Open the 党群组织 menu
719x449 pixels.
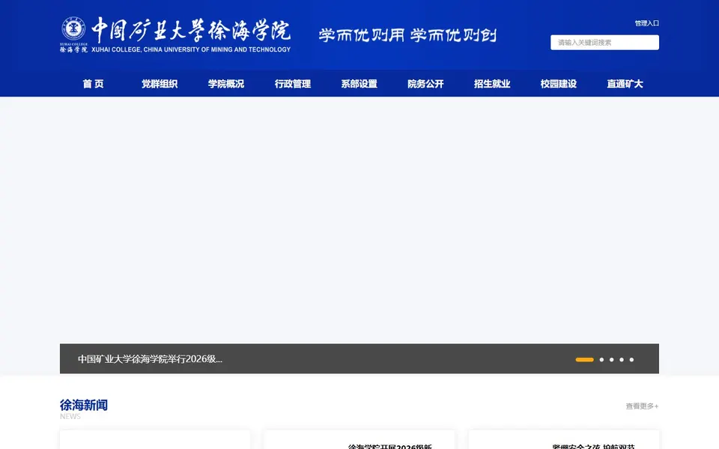point(160,84)
